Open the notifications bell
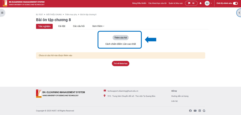Image resolution: width=241 pixels, height=115 pixels. click(x=201, y=3)
